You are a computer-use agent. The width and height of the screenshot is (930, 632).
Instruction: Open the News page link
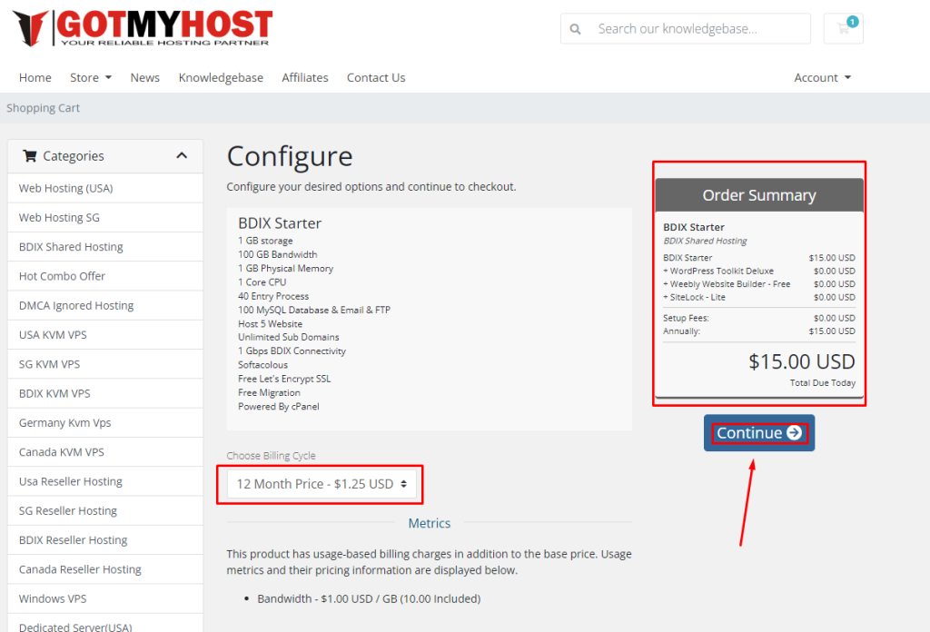[144, 78]
